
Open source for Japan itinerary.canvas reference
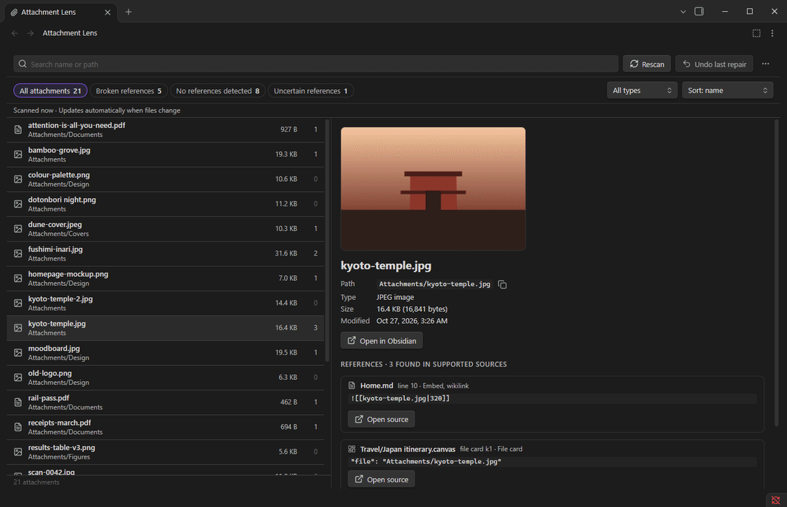(x=382, y=480)
